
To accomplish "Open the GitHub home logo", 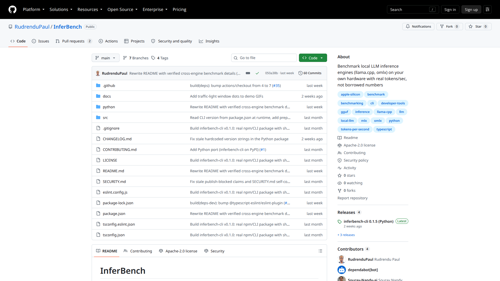I will (x=12, y=9).
